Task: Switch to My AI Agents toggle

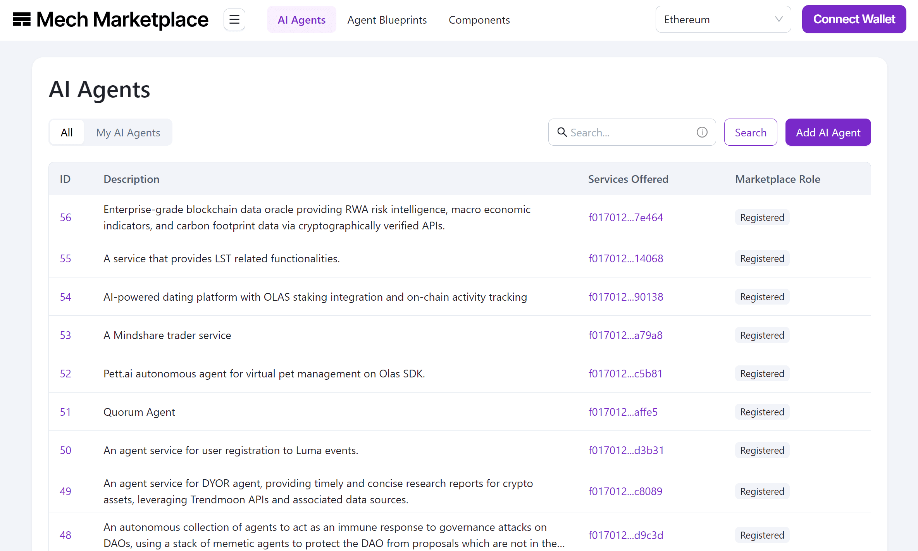Action: pos(128,133)
